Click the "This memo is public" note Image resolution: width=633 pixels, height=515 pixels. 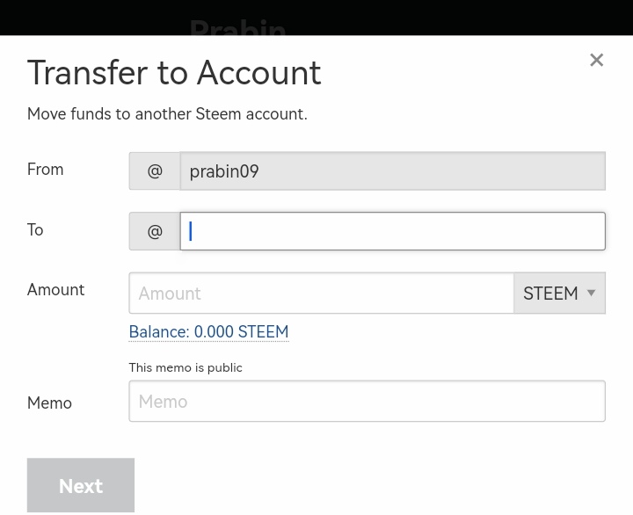[x=186, y=367]
